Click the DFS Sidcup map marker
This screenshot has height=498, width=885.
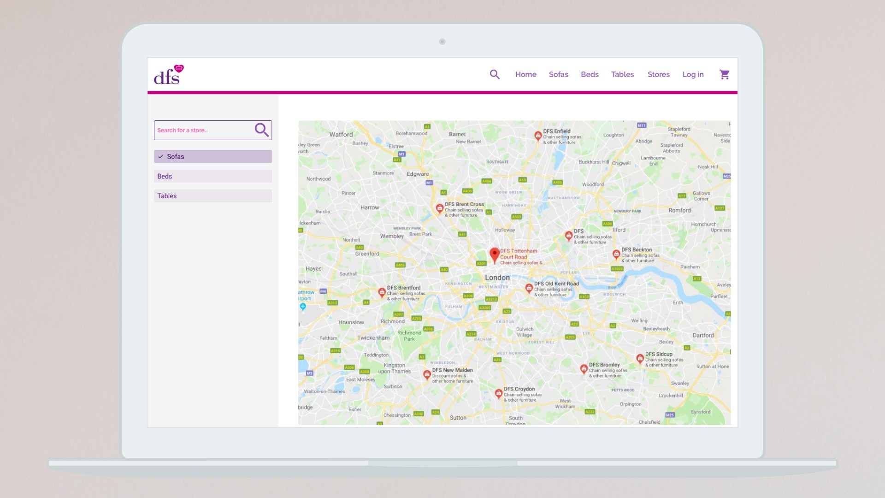(640, 358)
